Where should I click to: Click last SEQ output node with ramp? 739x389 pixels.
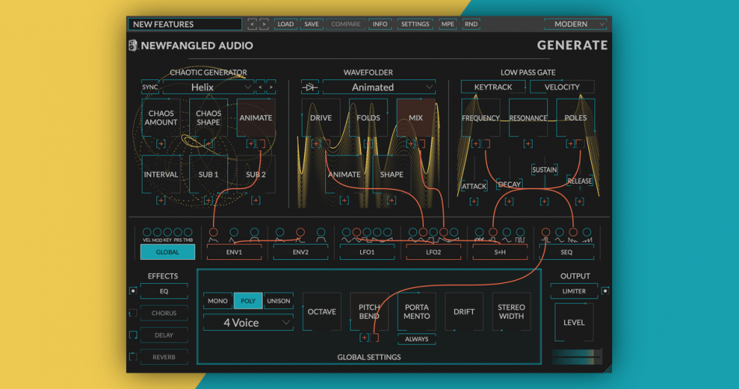pyautogui.click(x=587, y=232)
